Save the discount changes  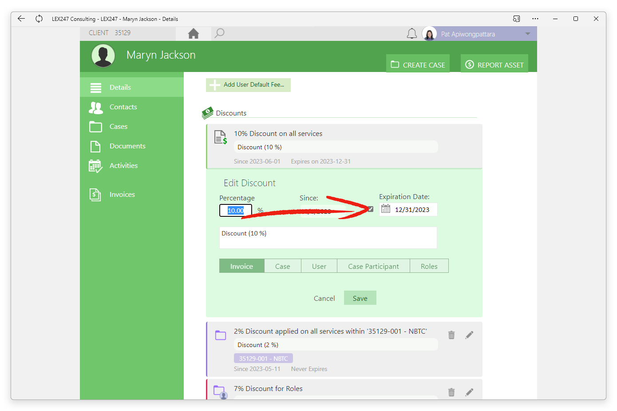click(x=360, y=298)
